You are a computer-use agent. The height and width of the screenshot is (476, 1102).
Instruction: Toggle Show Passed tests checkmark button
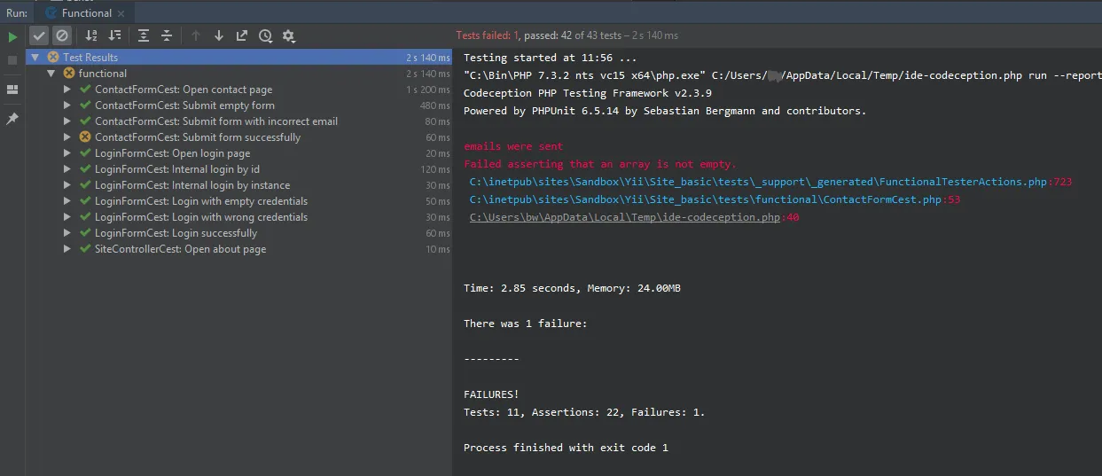pos(39,35)
